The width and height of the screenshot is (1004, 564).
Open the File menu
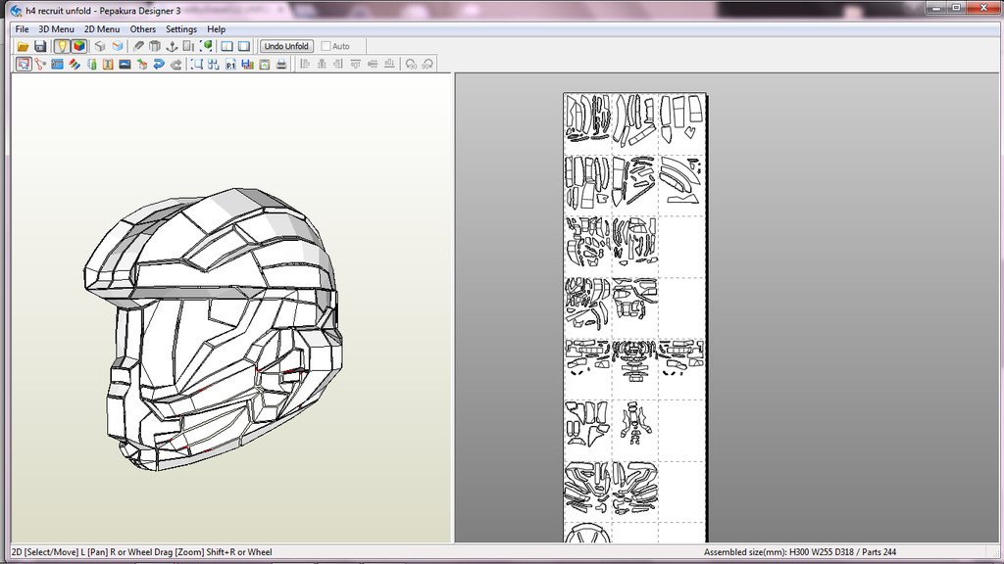[x=22, y=29]
